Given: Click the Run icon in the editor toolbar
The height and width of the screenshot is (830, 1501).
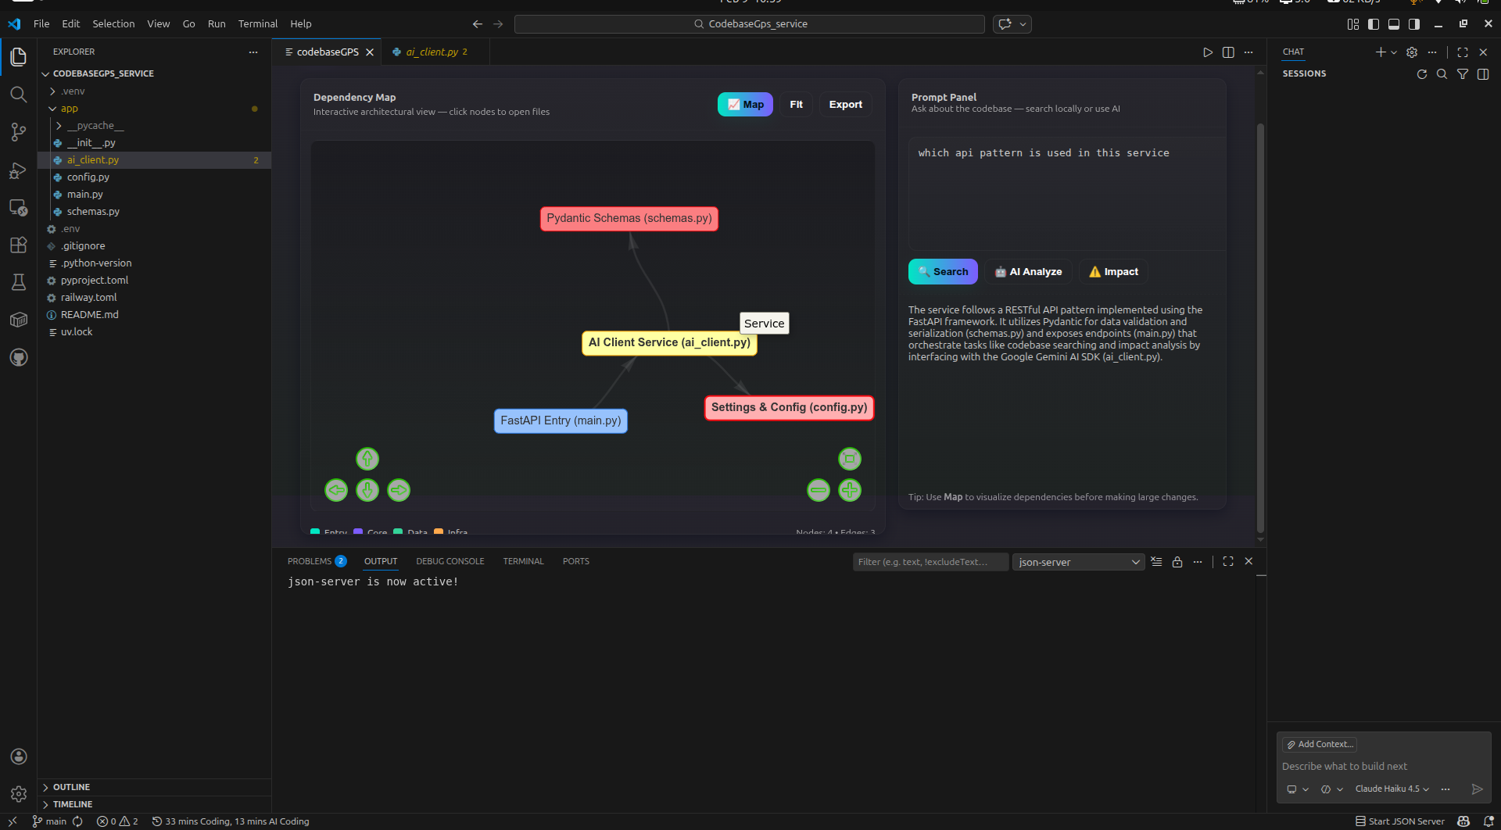Looking at the screenshot, I should coord(1208,52).
